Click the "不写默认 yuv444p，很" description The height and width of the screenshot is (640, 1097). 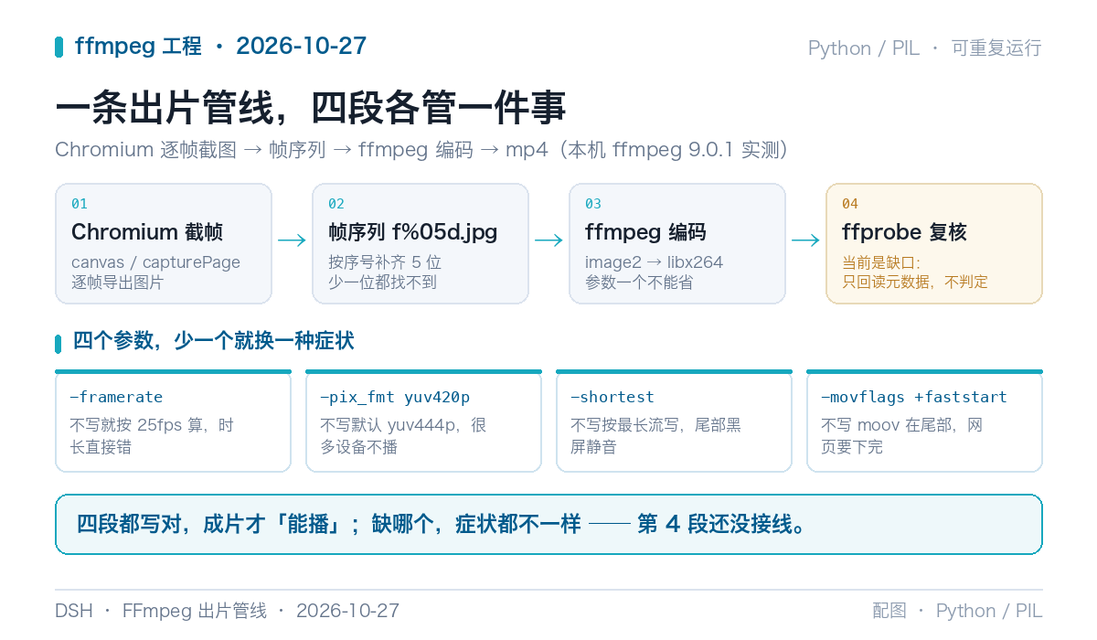pyautogui.click(x=403, y=425)
